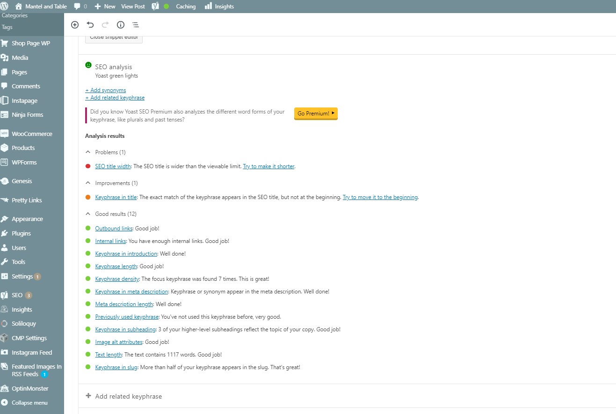Open Pretty Links star icon

[5, 200]
